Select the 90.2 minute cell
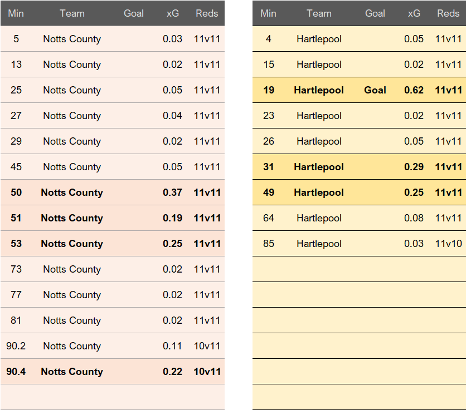Screen dimensions: 466x410 coord(16,346)
